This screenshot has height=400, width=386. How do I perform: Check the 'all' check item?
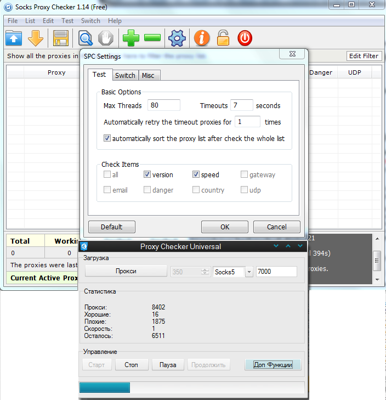(107, 174)
